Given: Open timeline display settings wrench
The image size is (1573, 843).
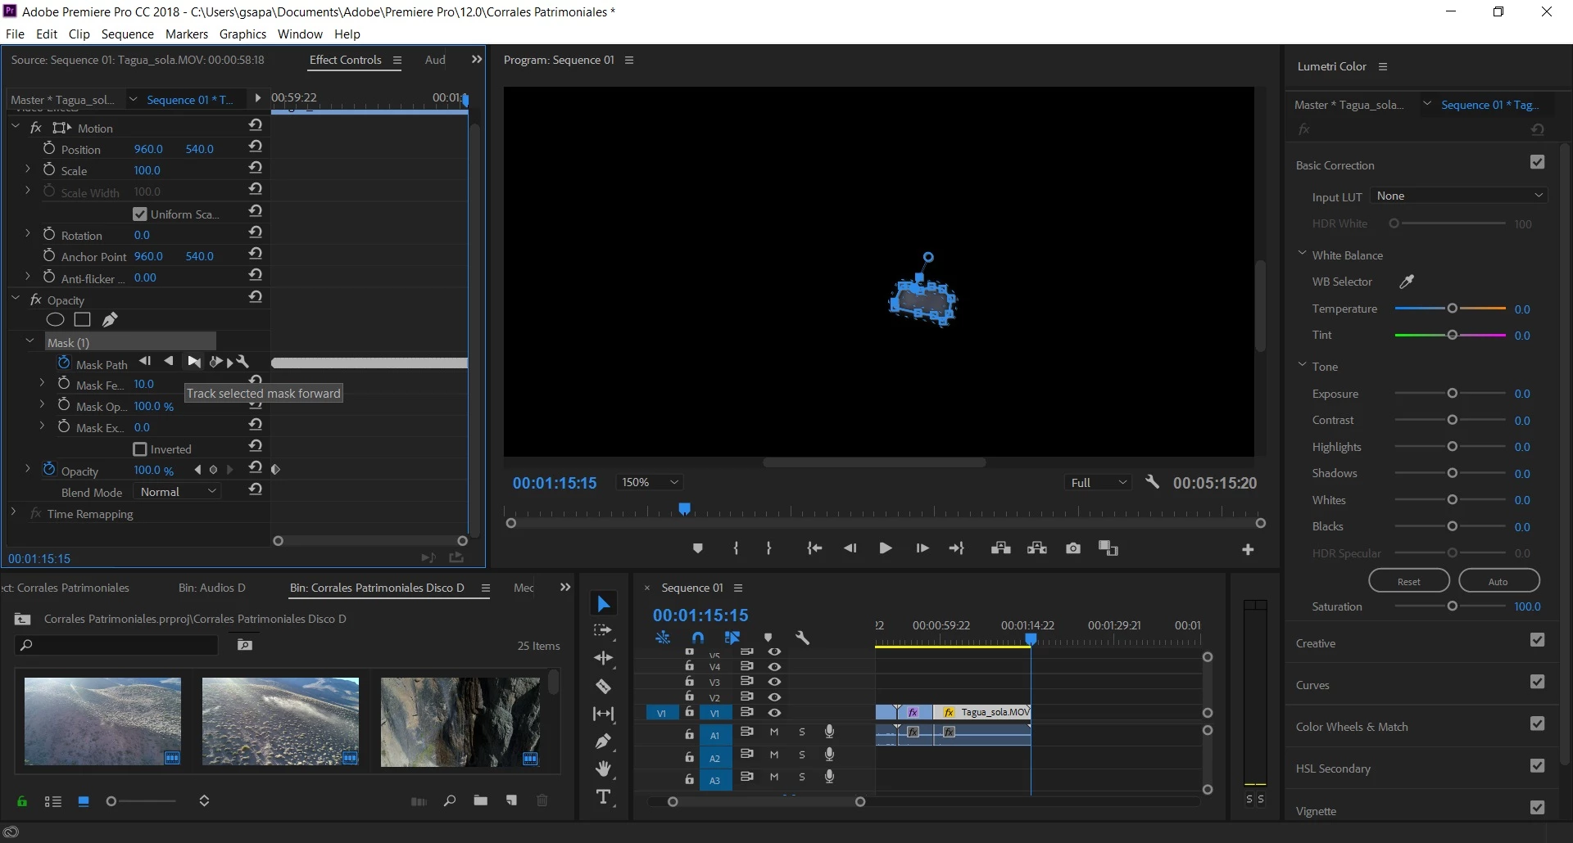Looking at the screenshot, I should coord(802,638).
